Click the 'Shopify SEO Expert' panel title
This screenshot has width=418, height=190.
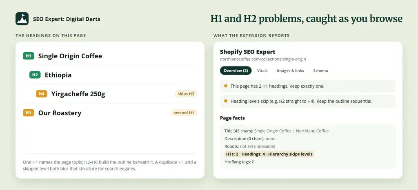coord(248,52)
